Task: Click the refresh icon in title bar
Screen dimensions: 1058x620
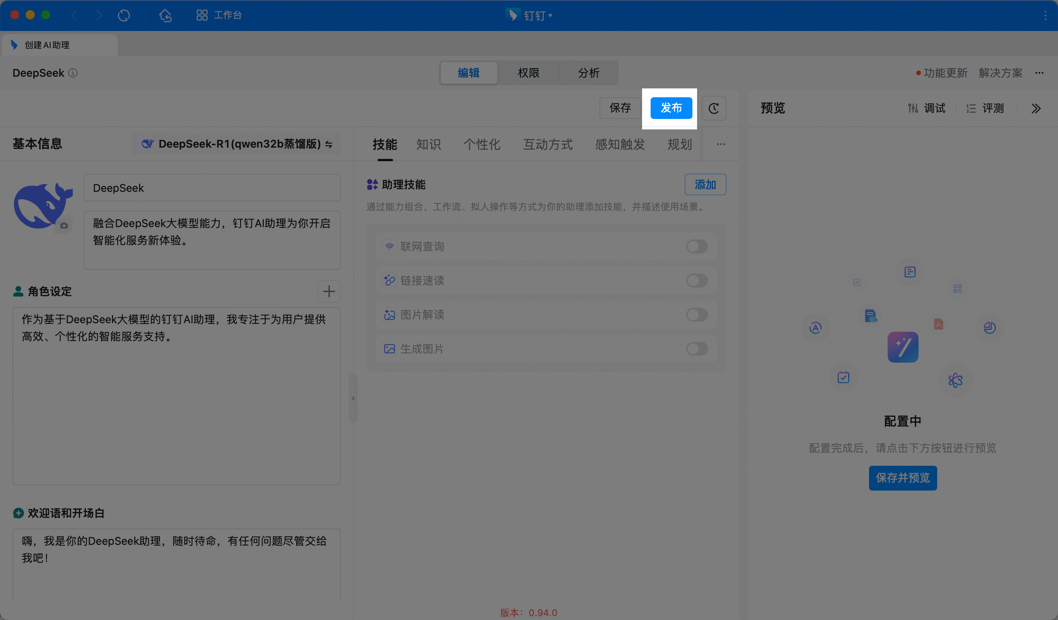Action: [x=124, y=15]
